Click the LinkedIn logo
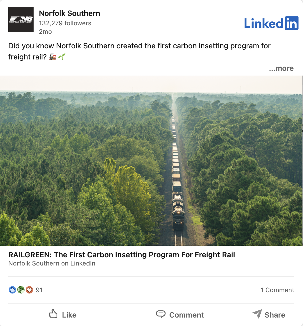This screenshot has height=326, width=303. 272,24
